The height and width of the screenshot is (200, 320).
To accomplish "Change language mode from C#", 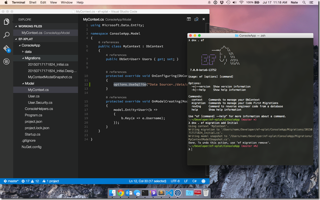I will click(x=194, y=181).
